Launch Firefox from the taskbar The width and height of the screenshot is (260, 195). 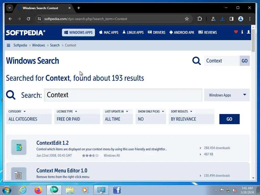tap(38, 190)
